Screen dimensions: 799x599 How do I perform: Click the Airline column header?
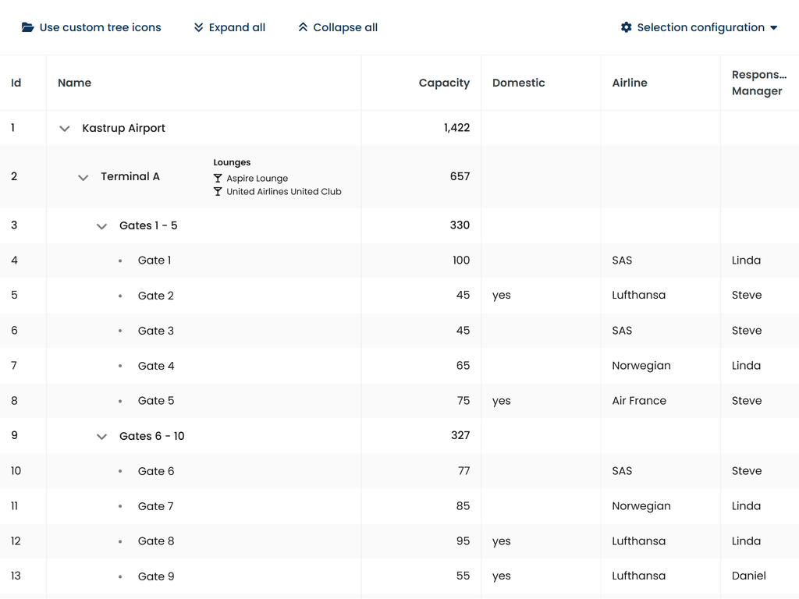(x=630, y=83)
